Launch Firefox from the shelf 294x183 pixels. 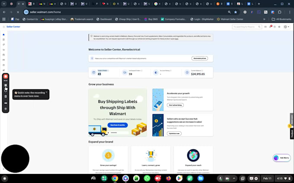[x=168, y=178]
